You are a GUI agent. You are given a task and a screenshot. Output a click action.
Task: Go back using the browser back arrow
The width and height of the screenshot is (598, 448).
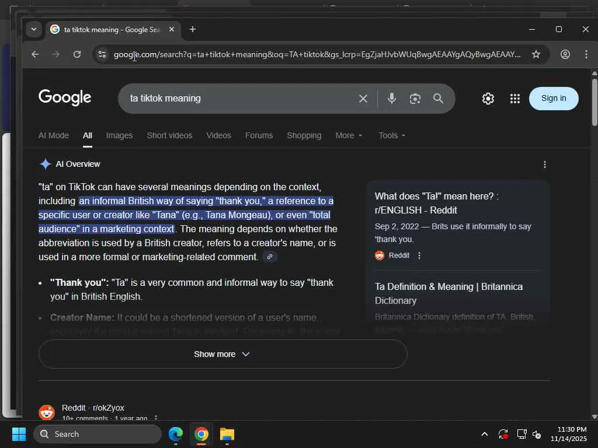[x=35, y=54]
